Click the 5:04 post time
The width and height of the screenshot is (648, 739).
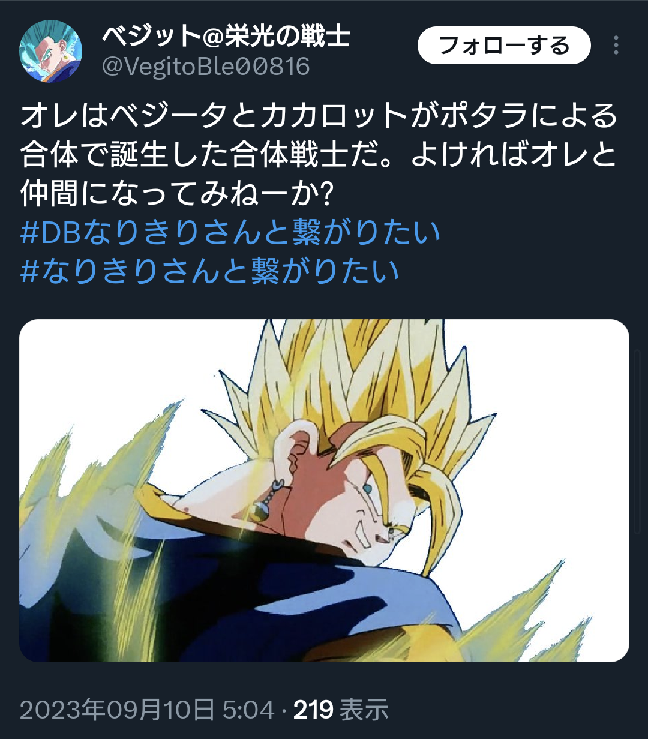(248, 710)
